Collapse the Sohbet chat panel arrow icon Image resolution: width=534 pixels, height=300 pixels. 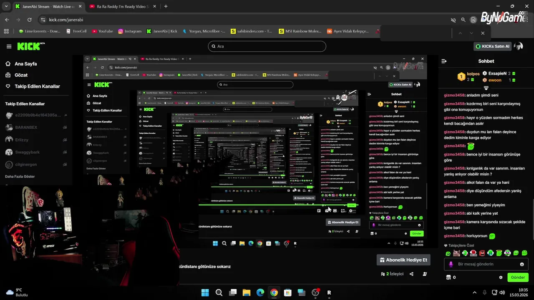444,61
